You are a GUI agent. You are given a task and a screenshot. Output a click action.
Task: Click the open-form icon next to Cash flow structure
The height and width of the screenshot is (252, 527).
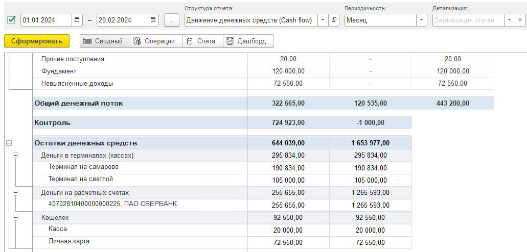334,20
